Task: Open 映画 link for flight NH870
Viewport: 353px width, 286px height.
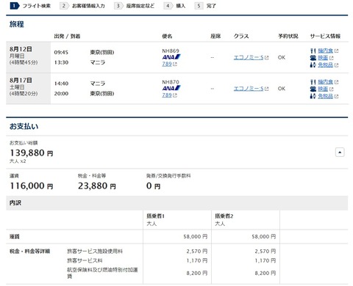Action: click(x=323, y=89)
